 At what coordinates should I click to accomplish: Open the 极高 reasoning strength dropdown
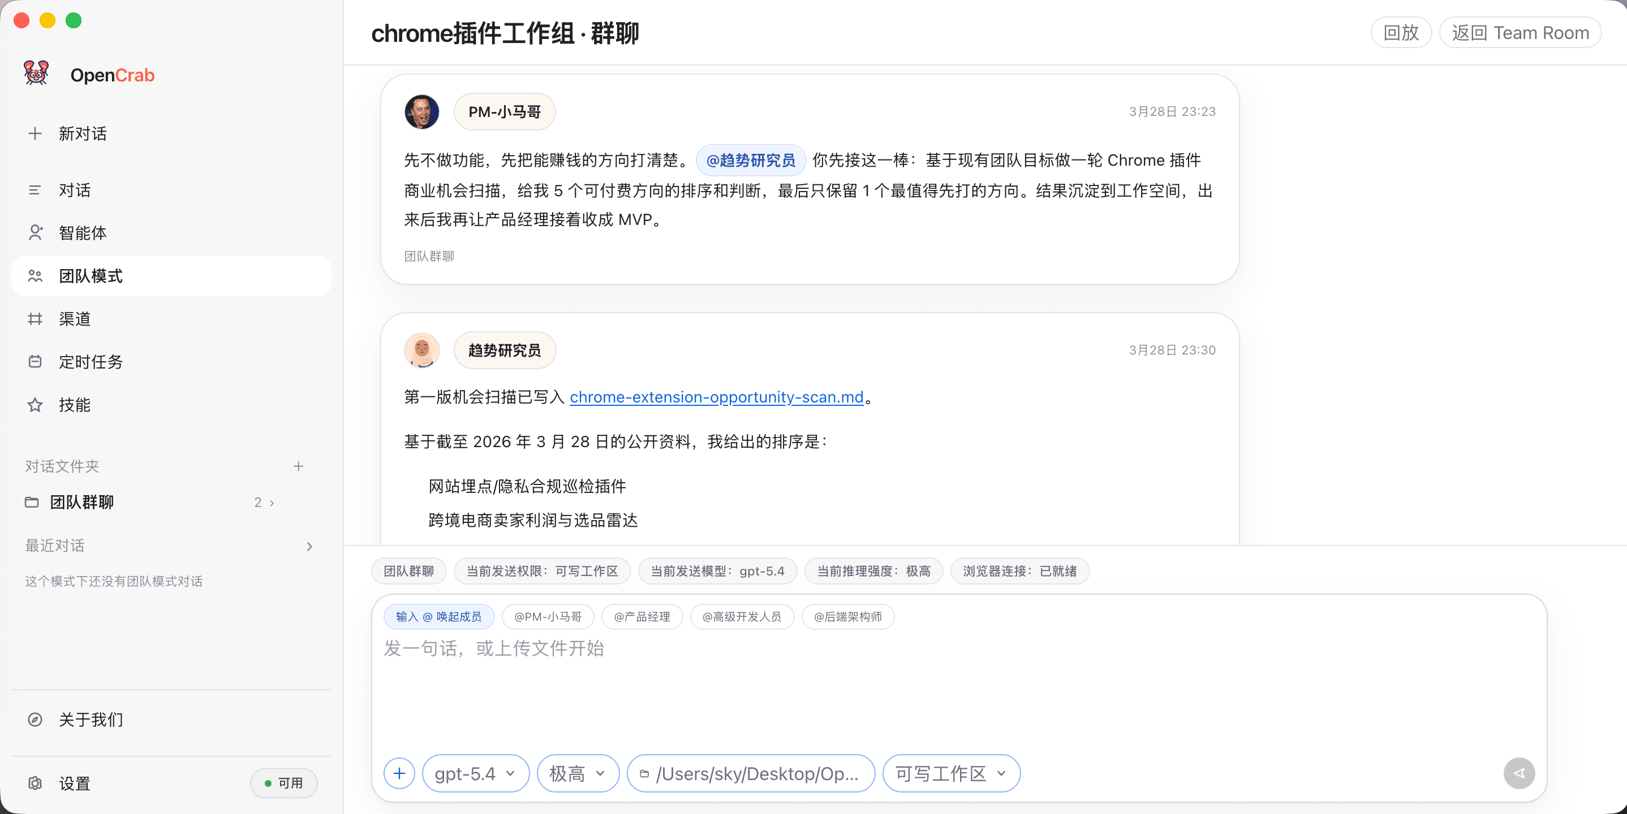pos(576,773)
